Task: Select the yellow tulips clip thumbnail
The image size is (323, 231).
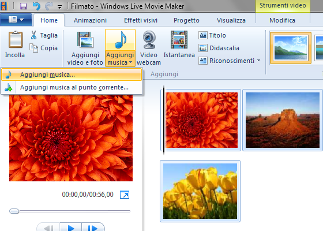Action: point(200,191)
